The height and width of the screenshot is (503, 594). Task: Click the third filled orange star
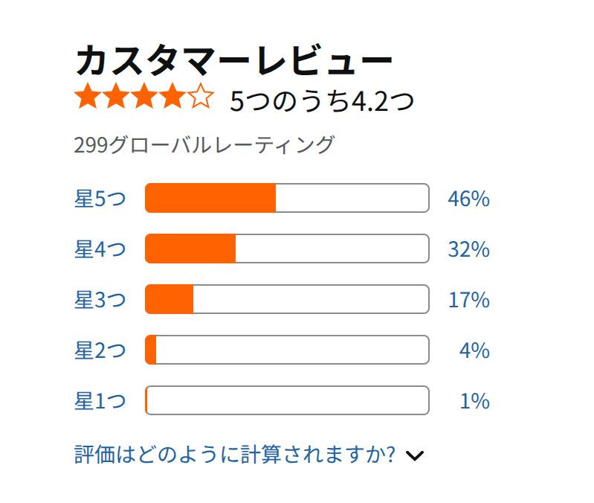[144, 95]
